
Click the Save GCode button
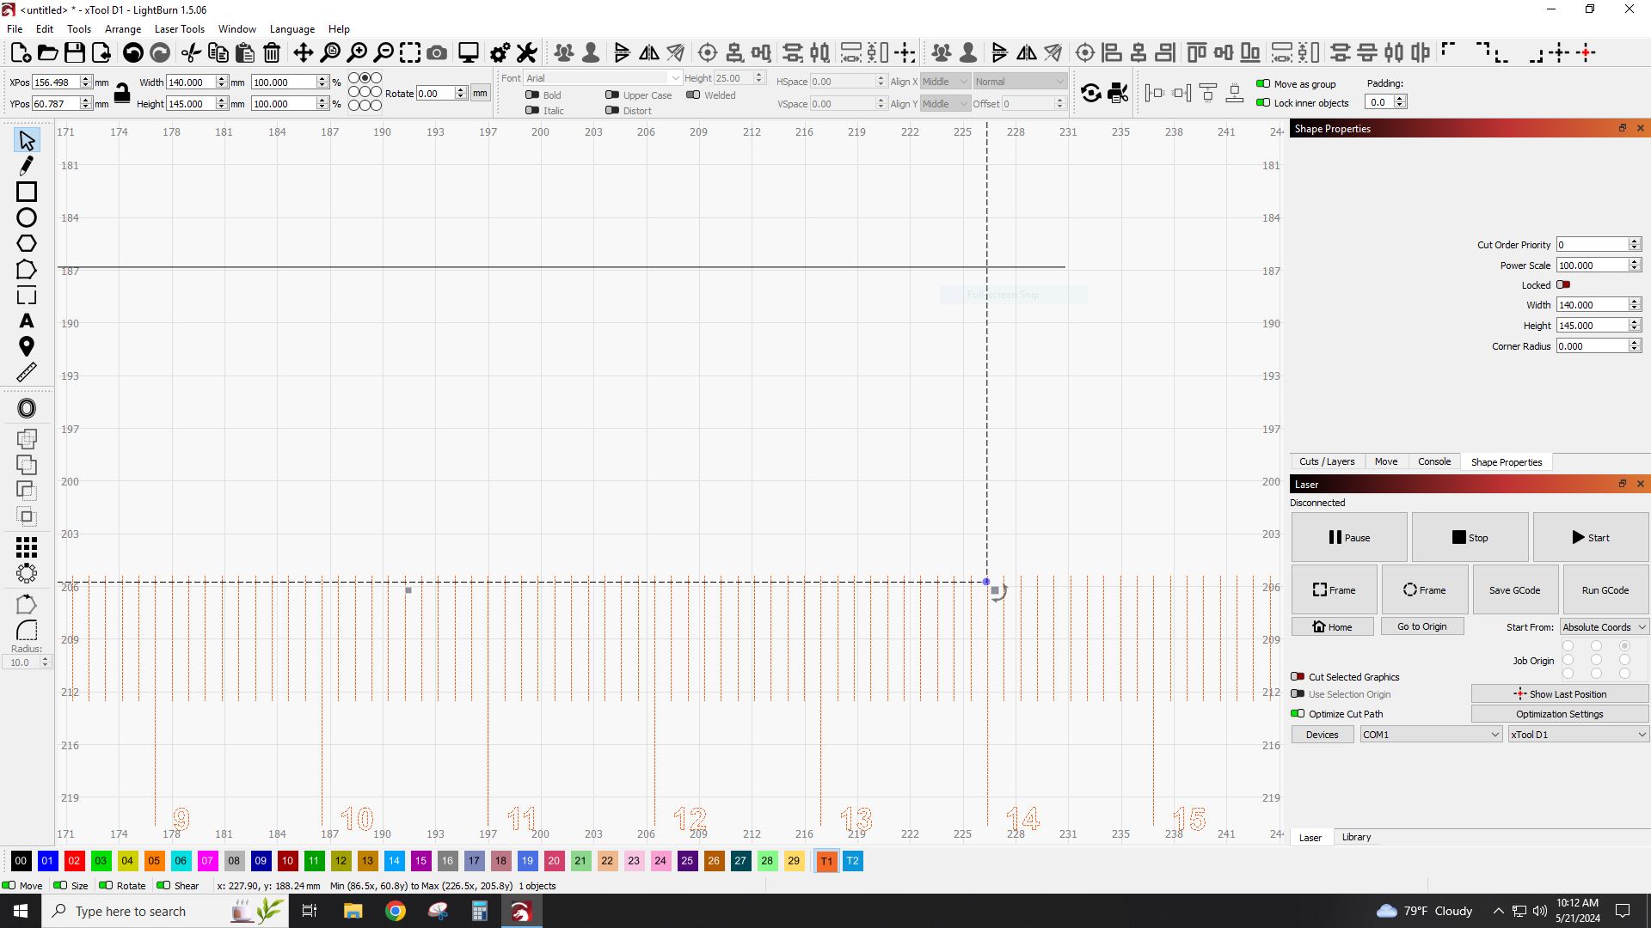(1513, 589)
